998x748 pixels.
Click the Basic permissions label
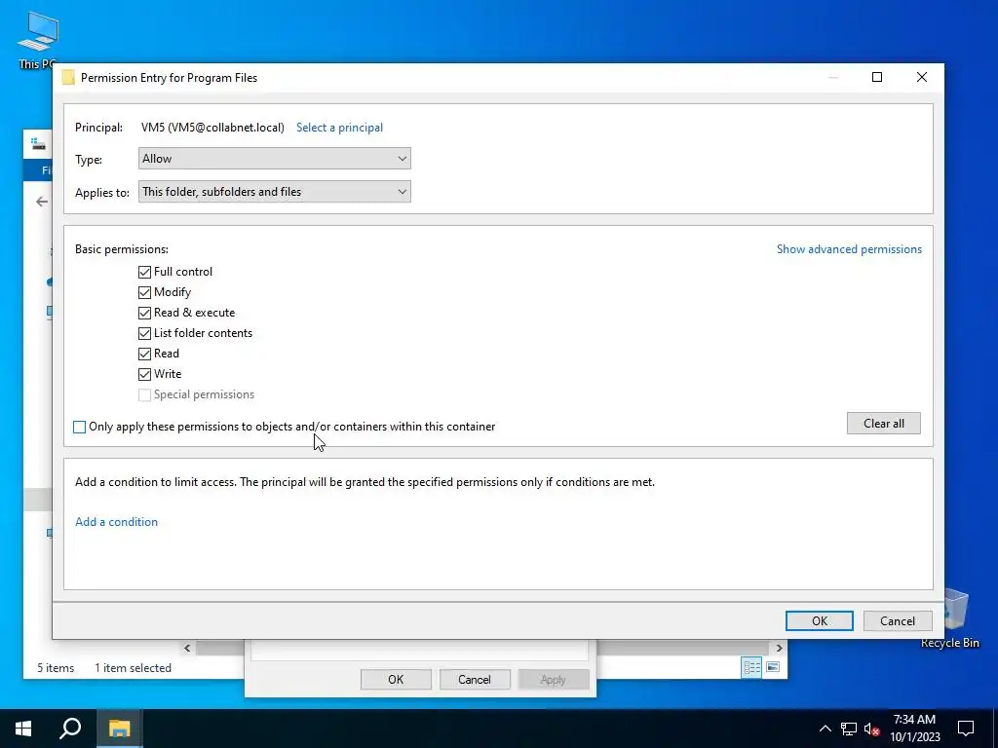[x=122, y=249]
